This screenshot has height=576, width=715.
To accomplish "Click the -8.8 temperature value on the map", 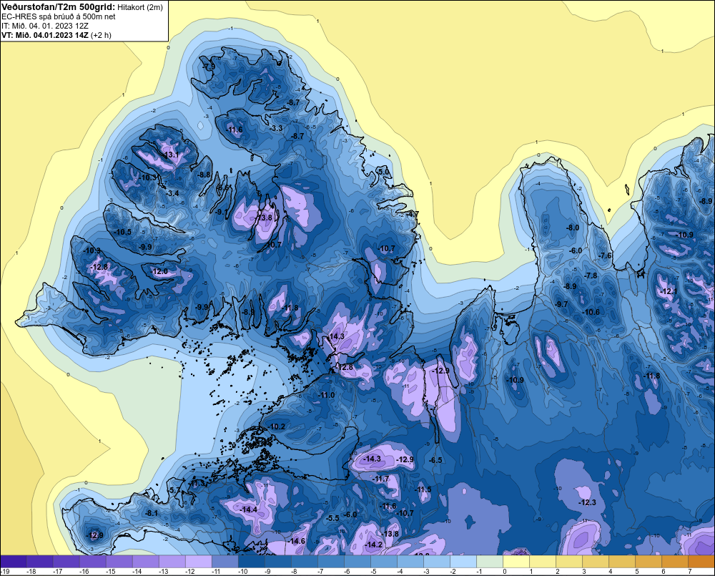I will click(204, 175).
